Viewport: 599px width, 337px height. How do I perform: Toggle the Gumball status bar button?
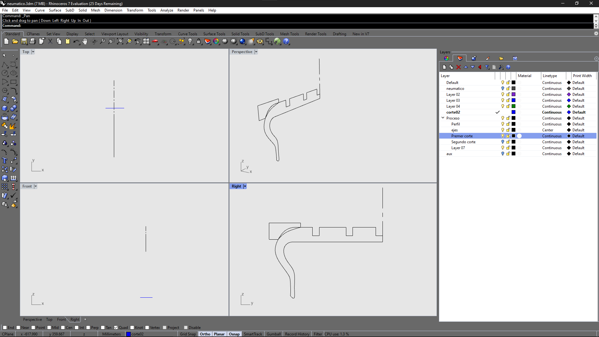pyautogui.click(x=274, y=334)
